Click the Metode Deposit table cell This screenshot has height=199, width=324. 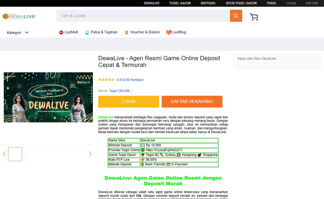(x=124, y=164)
